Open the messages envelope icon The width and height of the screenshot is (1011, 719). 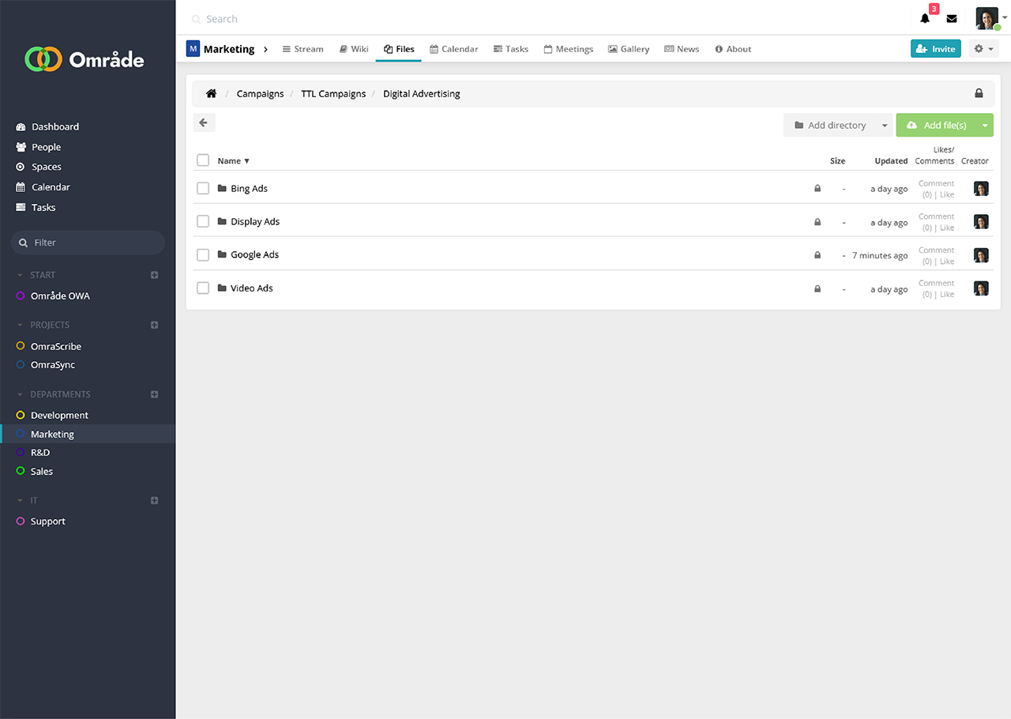tap(952, 19)
